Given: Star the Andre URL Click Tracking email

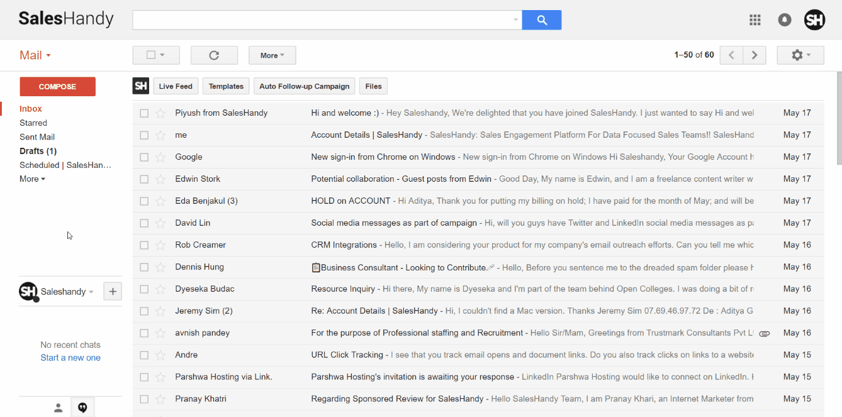Looking at the screenshot, I should (160, 355).
